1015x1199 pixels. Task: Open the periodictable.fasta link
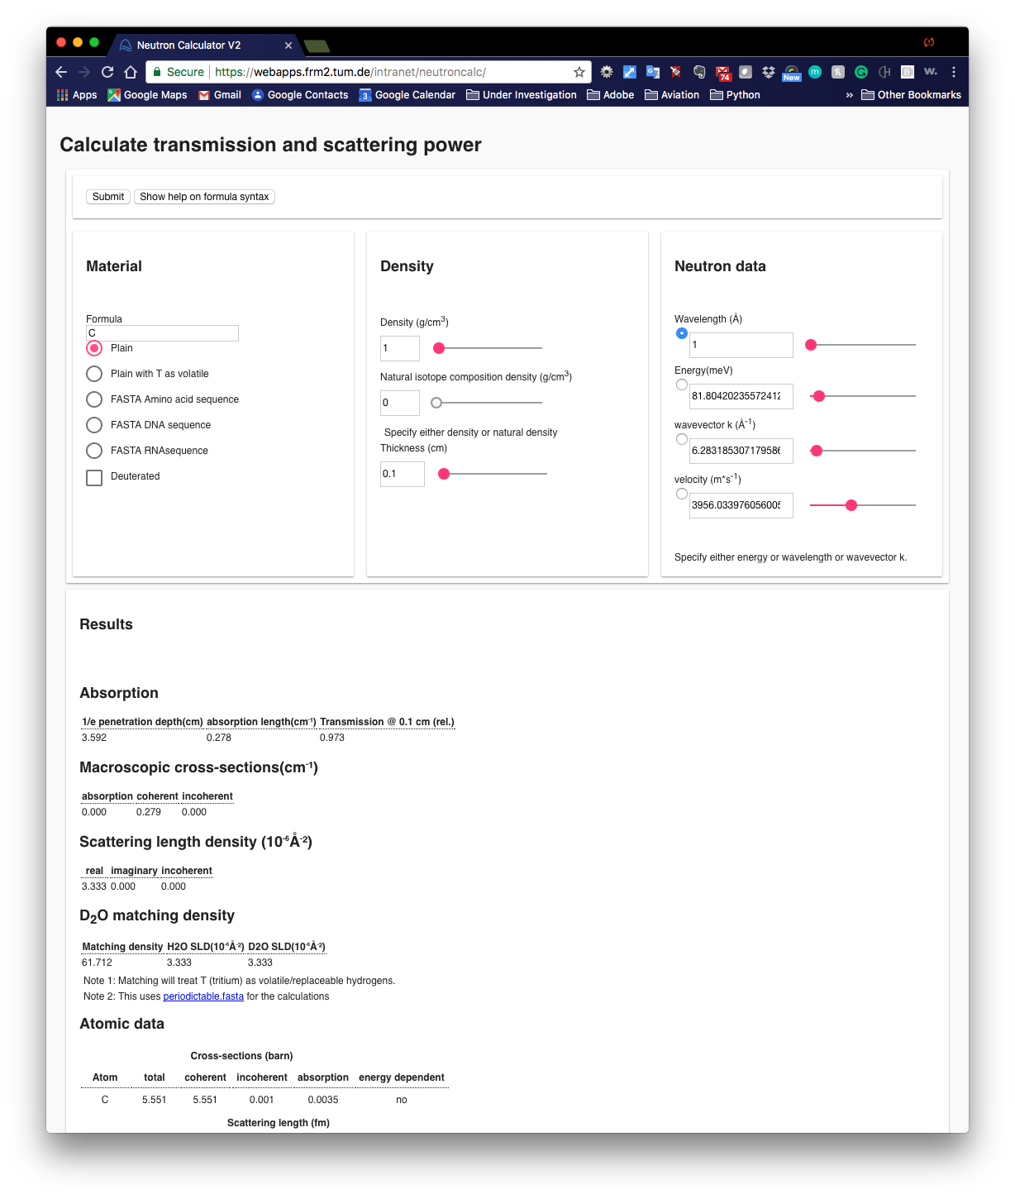(x=203, y=996)
